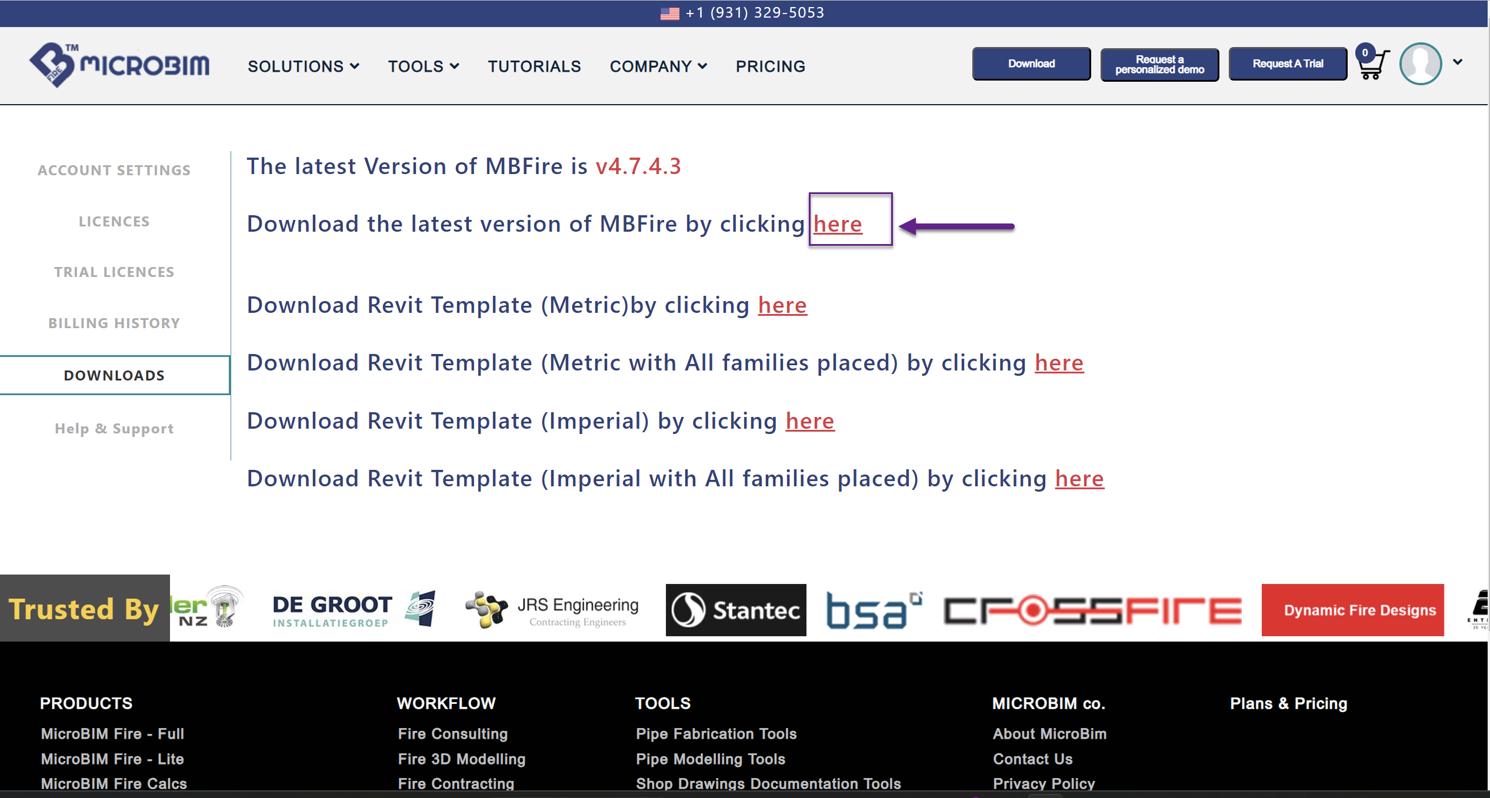This screenshot has width=1490, height=798.
Task: Open Contact Us footer link
Action: click(1032, 759)
